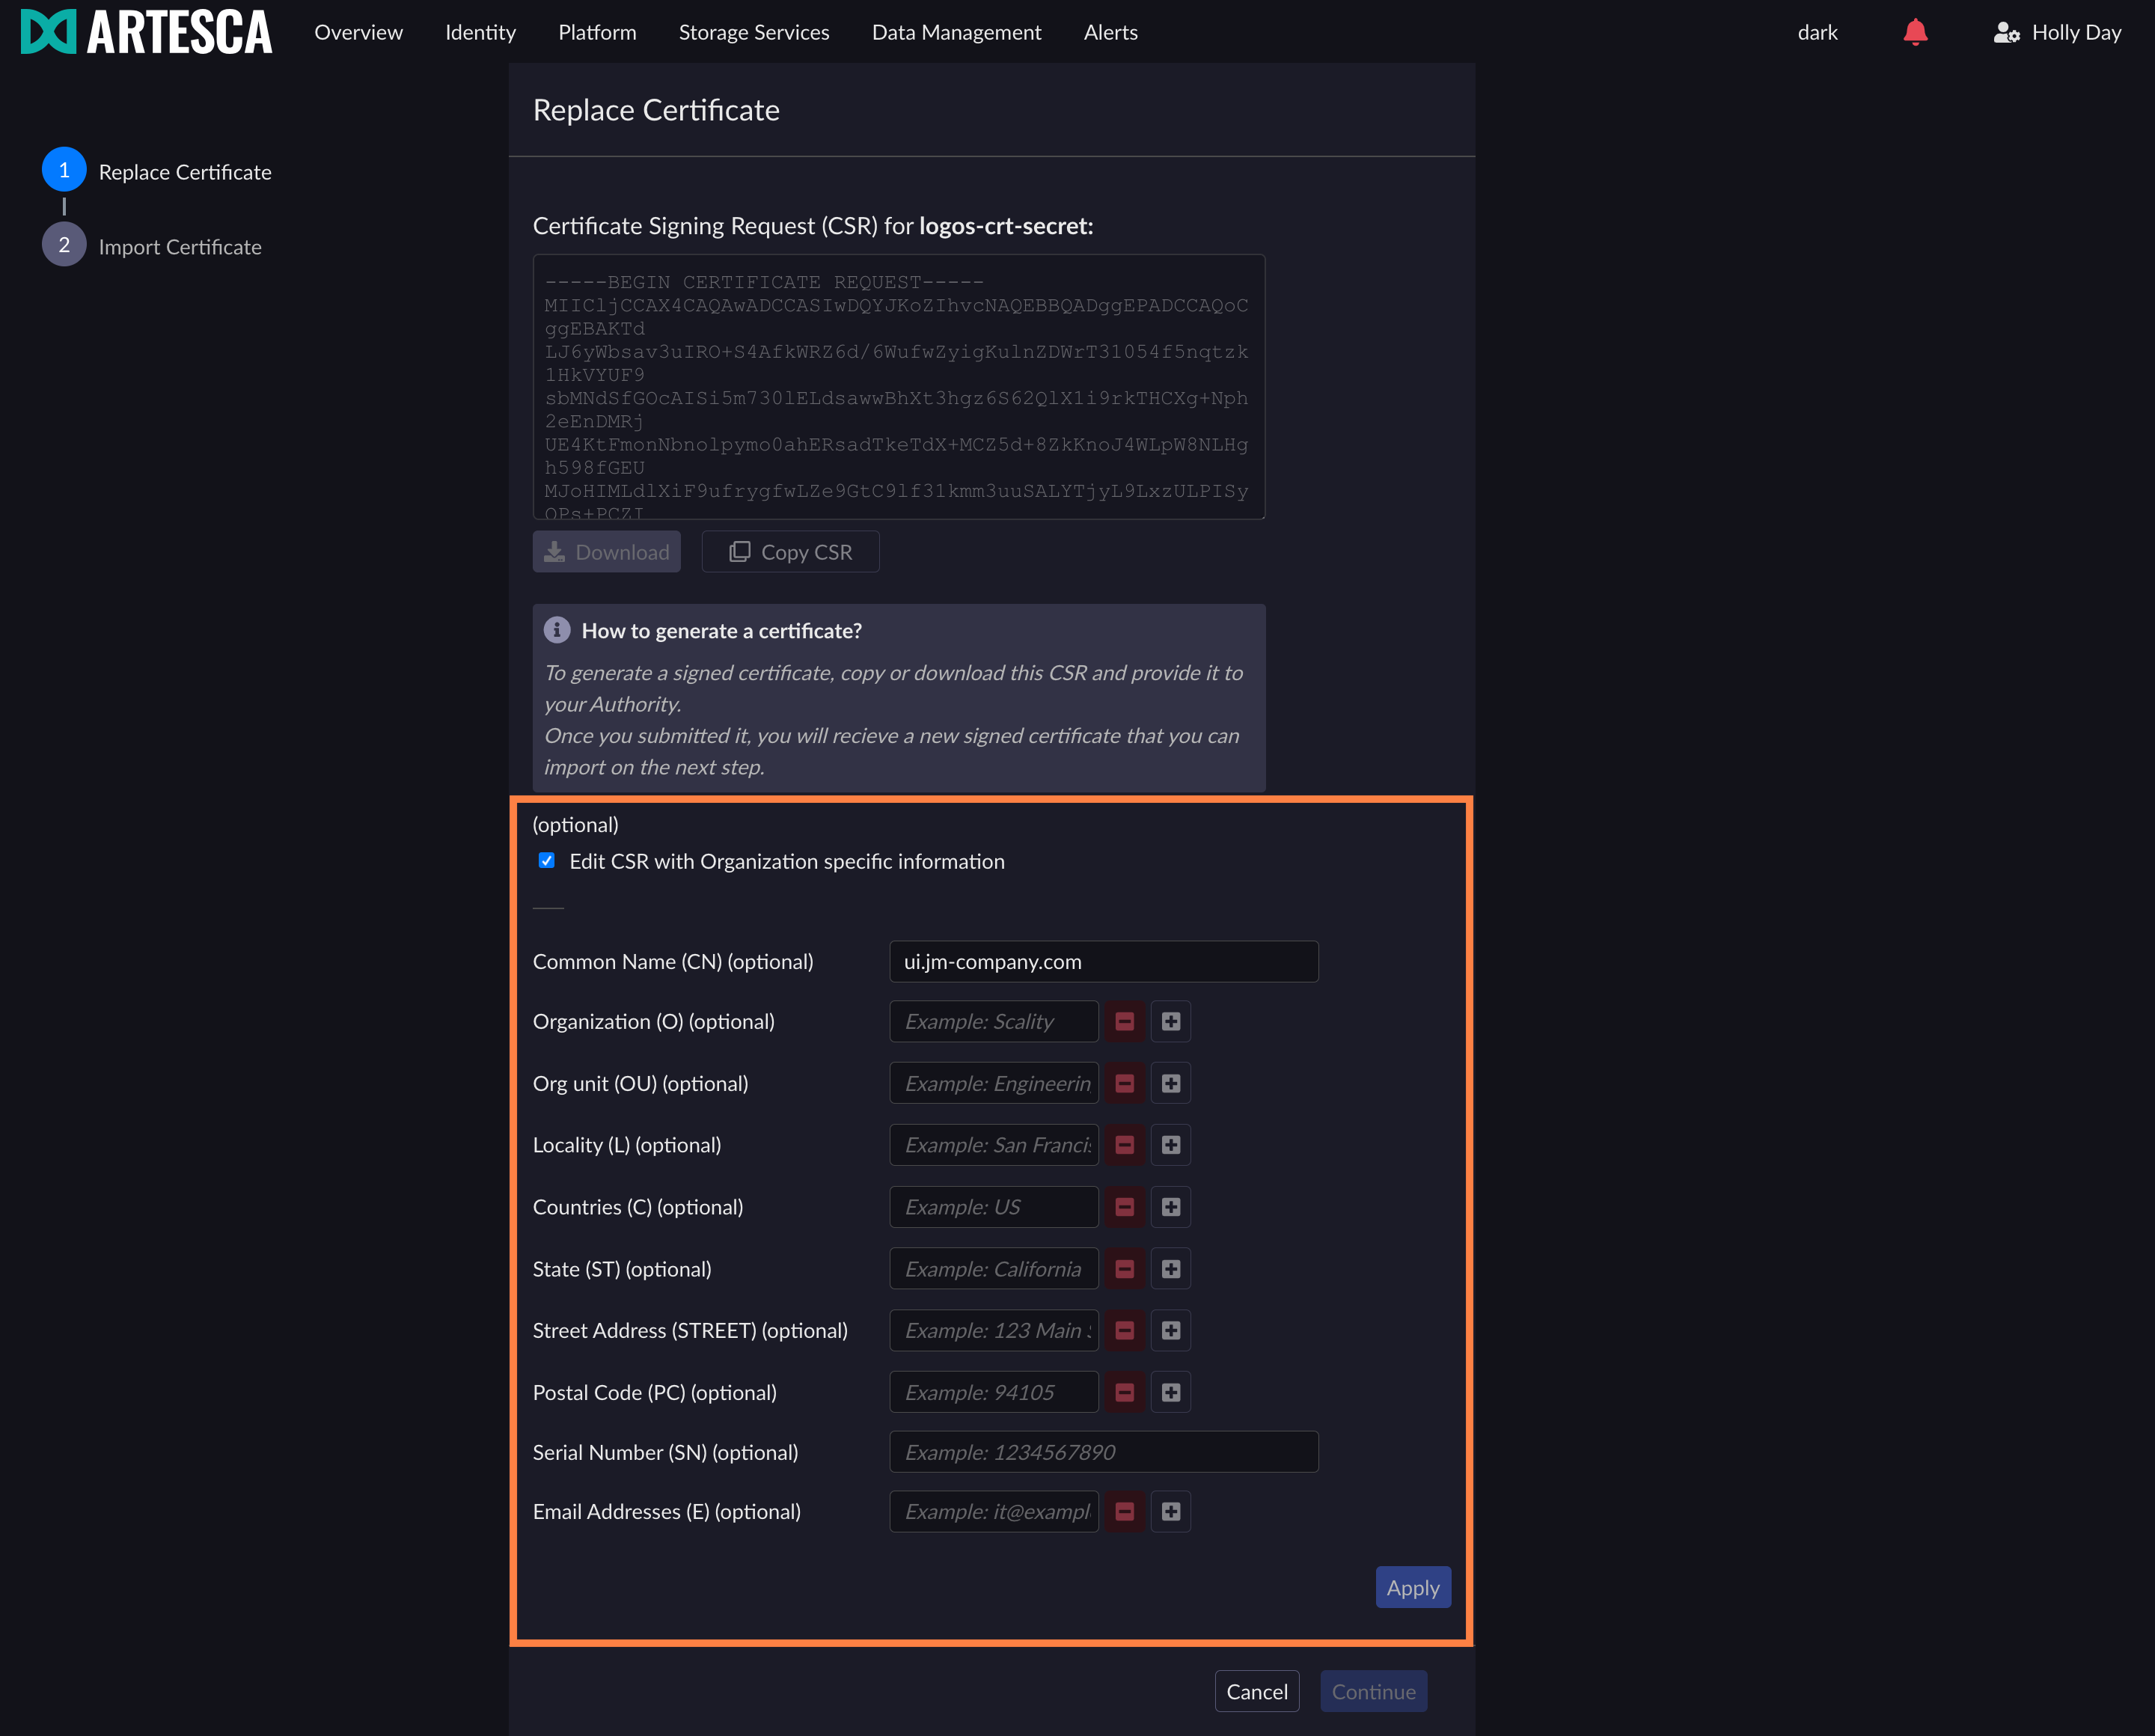
Task: Download the CSR file
Action: click(x=606, y=552)
